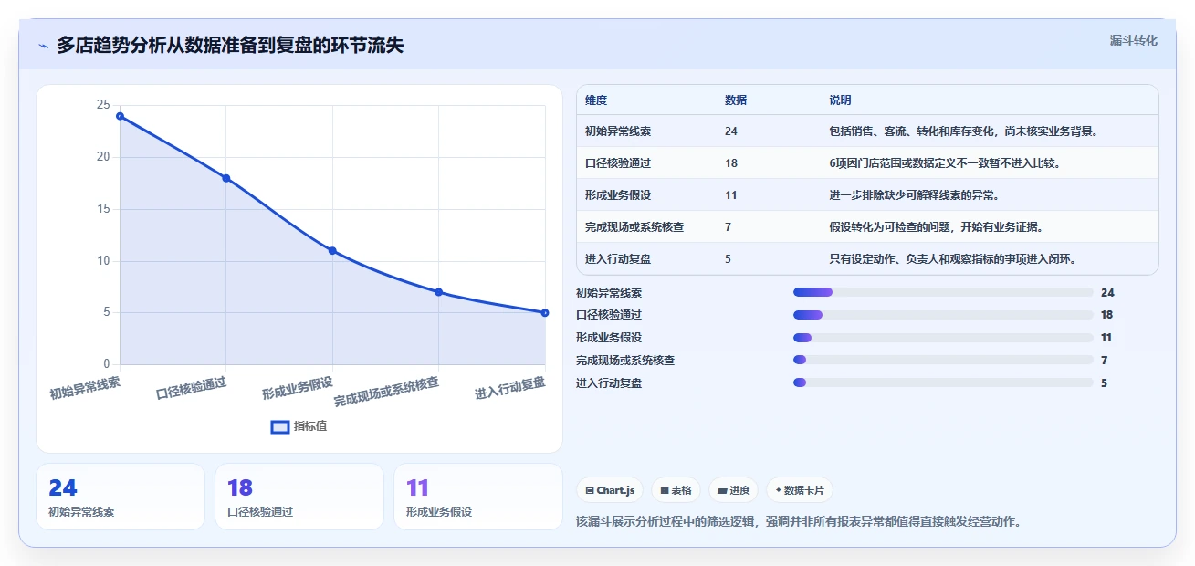
Task: Click the chart data point at 7
Action: coord(439,292)
